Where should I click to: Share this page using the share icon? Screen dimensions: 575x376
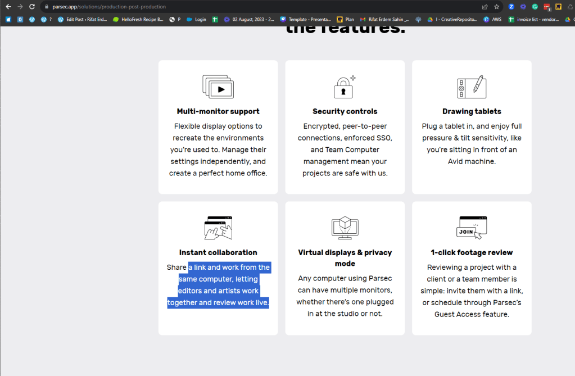click(x=485, y=7)
